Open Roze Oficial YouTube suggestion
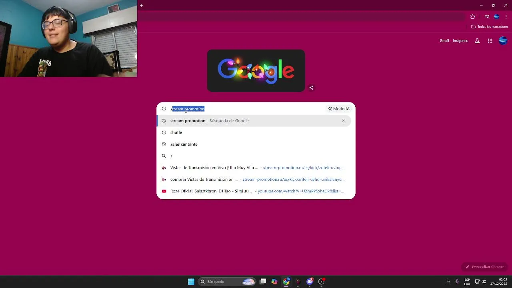This screenshot has height=288, width=512. [x=254, y=191]
